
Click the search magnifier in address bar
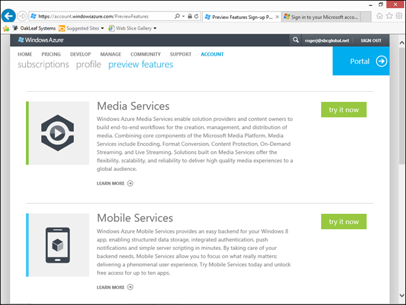177,16
